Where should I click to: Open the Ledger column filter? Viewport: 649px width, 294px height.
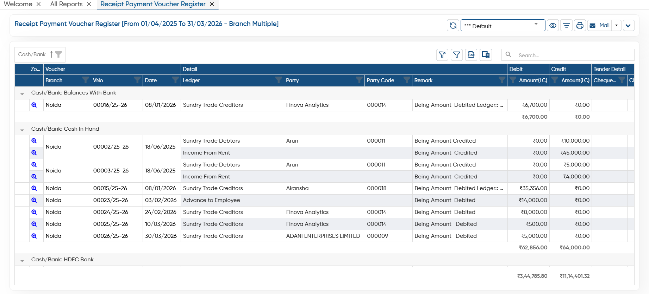279,80
